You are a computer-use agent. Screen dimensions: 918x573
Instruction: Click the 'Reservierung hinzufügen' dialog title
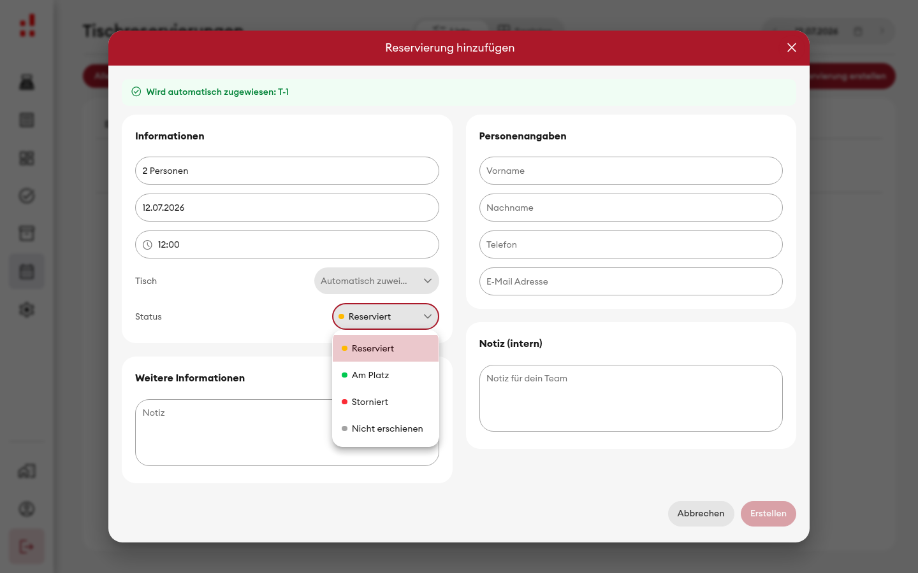point(450,48)
